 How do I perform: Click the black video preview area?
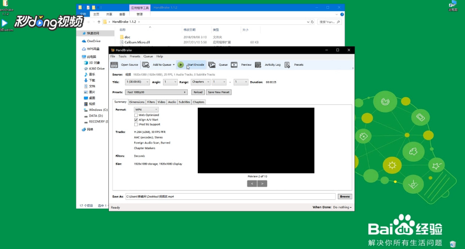pos(256,140)
